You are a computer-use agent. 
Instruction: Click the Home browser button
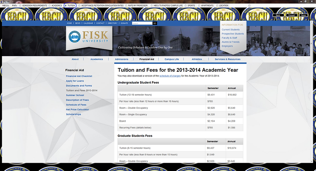pyautogui.click(x=303, y=15)
